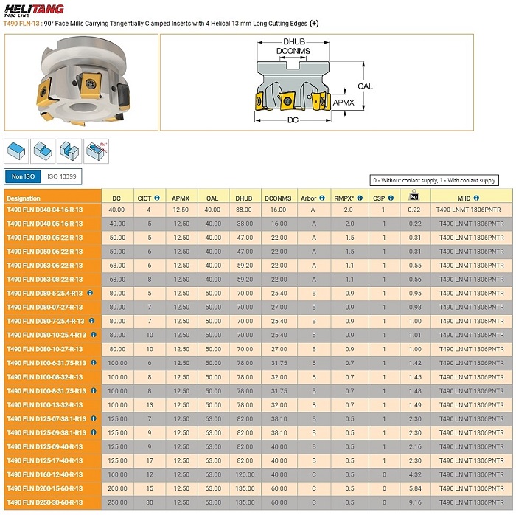Click the HELITANG T490 Line logo
This screenshot has width=516, height=515.
coord(34,10)
